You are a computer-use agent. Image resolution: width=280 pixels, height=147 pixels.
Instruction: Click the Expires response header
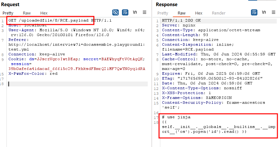click(x=211, y=73)
